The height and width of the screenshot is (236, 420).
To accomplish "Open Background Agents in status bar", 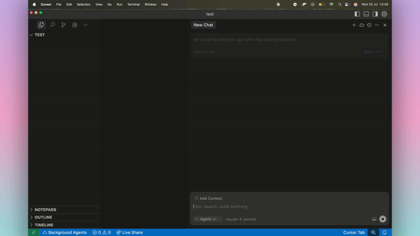I will (x=65, y=232).
